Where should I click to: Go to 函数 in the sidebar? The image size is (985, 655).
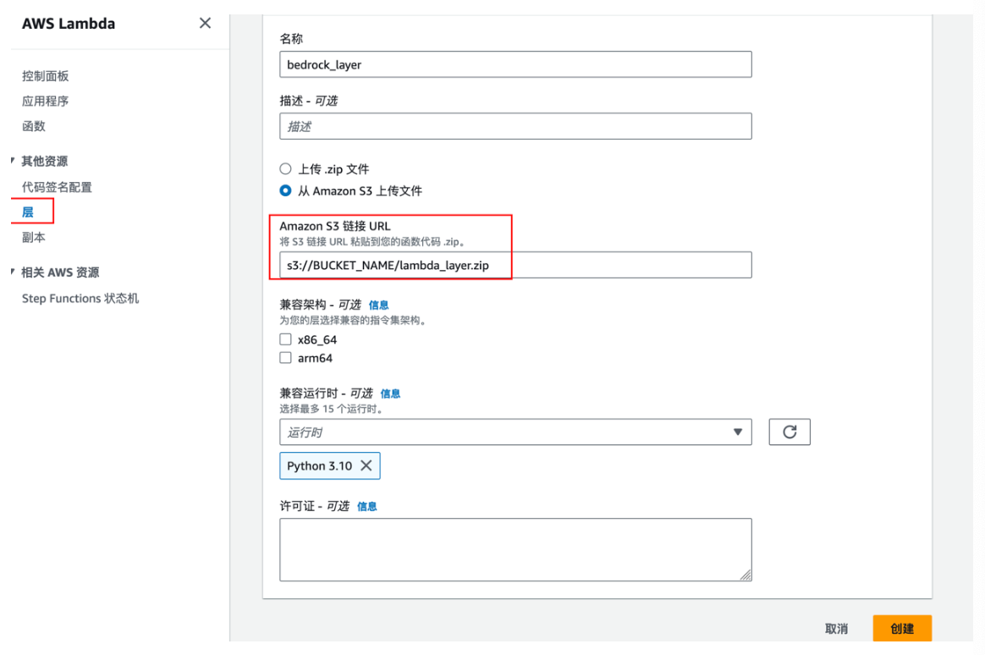[33, 126]
